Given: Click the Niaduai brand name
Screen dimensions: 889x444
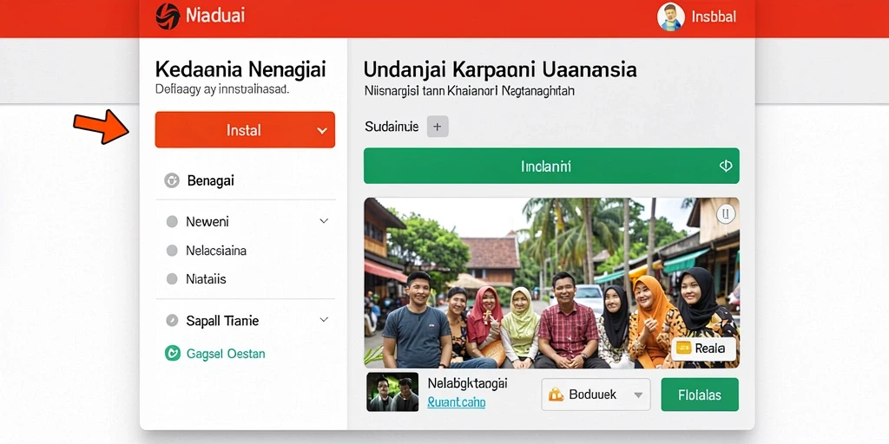Looking at the screenshot, I should (215, 16).
